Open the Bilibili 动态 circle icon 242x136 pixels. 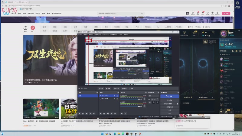tap(25, 28)
